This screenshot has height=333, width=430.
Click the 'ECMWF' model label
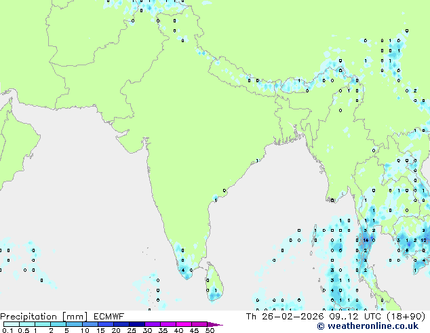coord(109,317)
